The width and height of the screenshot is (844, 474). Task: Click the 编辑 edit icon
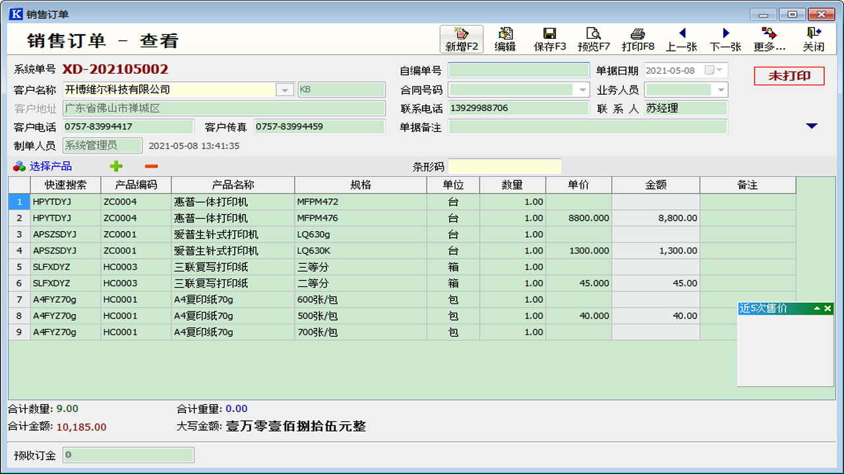505,39
